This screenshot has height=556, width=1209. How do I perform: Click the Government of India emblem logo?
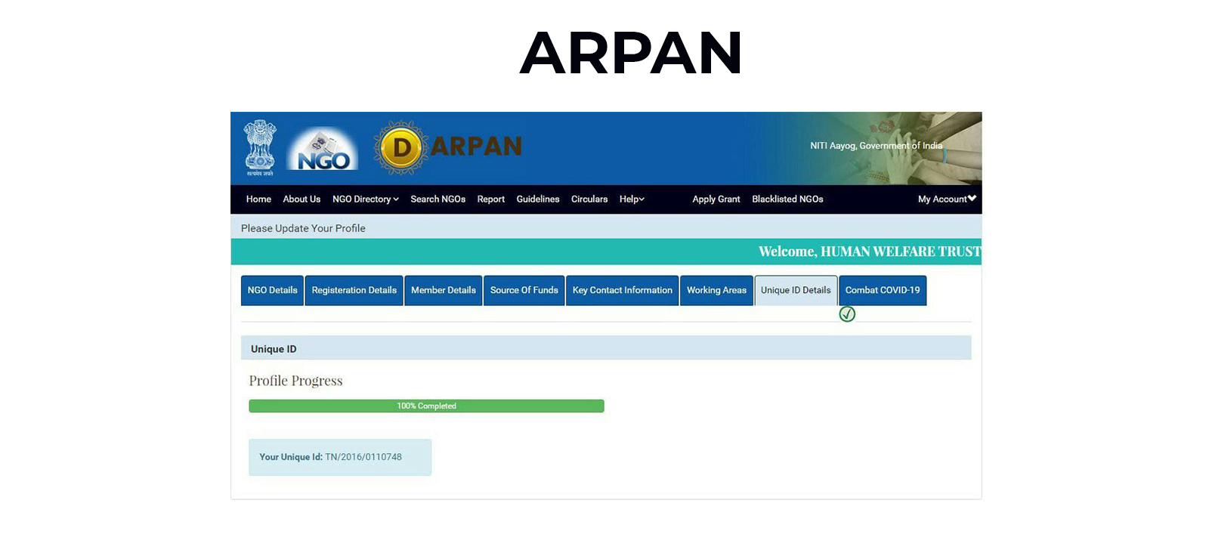click(x=260, y=148)
